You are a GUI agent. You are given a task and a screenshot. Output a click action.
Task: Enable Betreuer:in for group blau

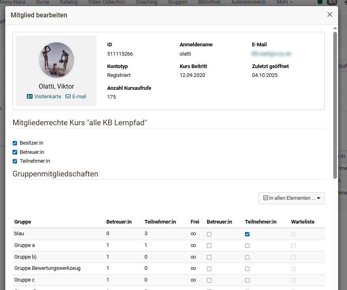209,234
